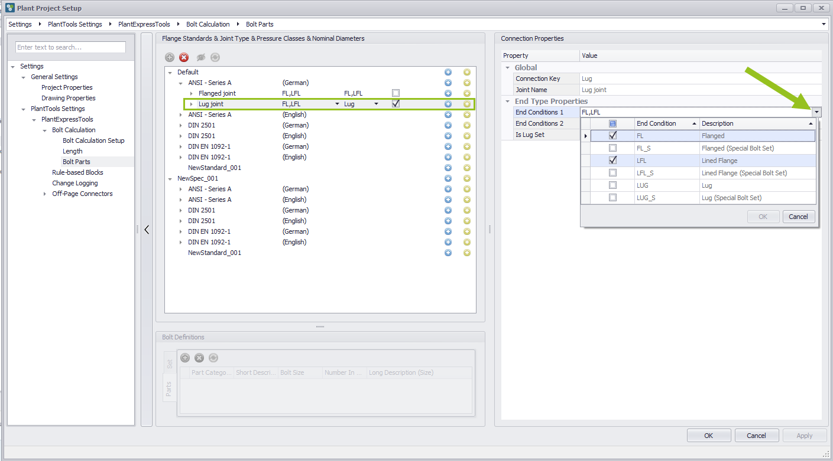Click yellow plus on NewSpec_001's NewStandard_001 row
The image size is (833, 461).
(467, 253)
